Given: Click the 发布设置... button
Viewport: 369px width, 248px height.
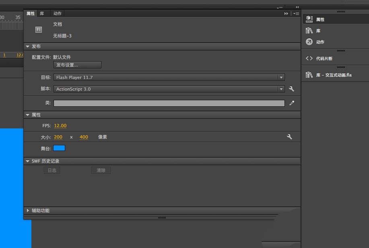Looking at the screenshot, I should pos(77,65).
